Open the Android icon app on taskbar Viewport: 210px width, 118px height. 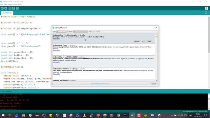146,115
